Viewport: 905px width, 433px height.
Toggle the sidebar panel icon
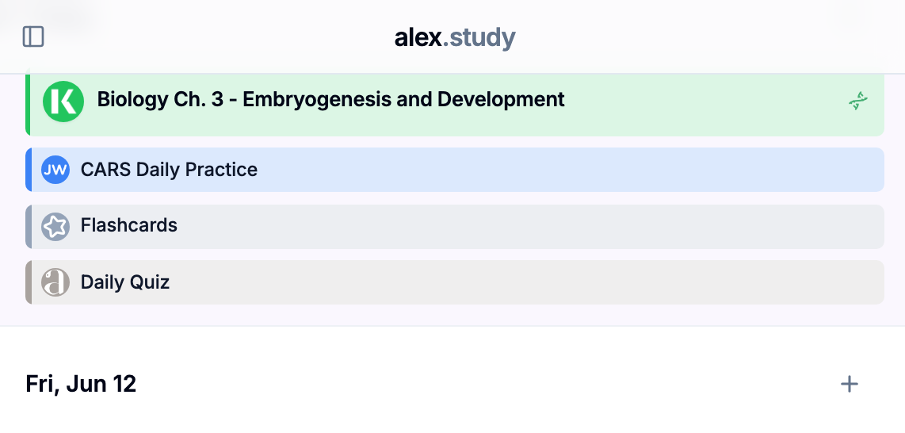[x=33, y=36]
